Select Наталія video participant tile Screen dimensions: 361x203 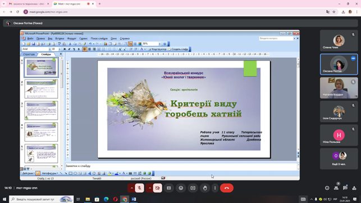[x=339, y=88]
